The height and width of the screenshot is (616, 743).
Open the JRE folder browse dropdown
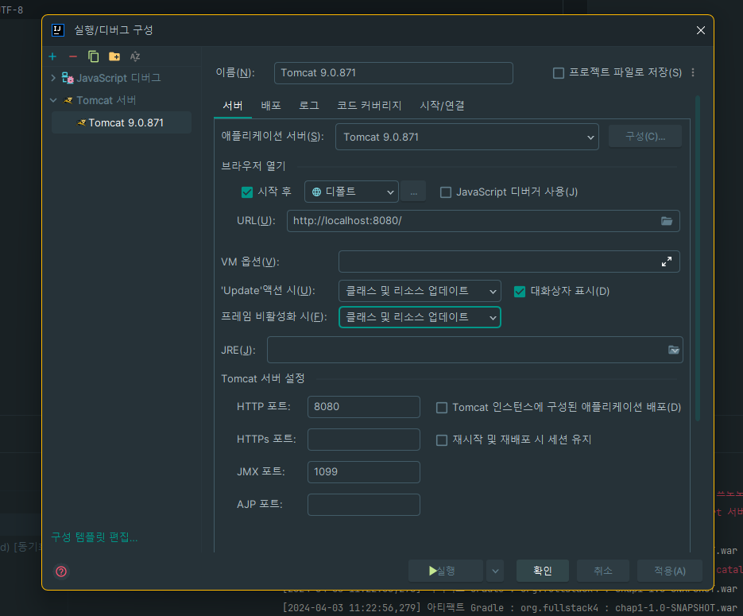674,350
